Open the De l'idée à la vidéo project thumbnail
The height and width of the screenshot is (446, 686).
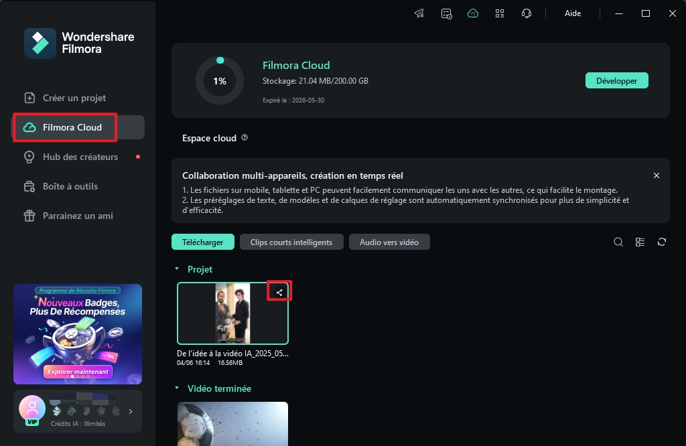point(232,313)
